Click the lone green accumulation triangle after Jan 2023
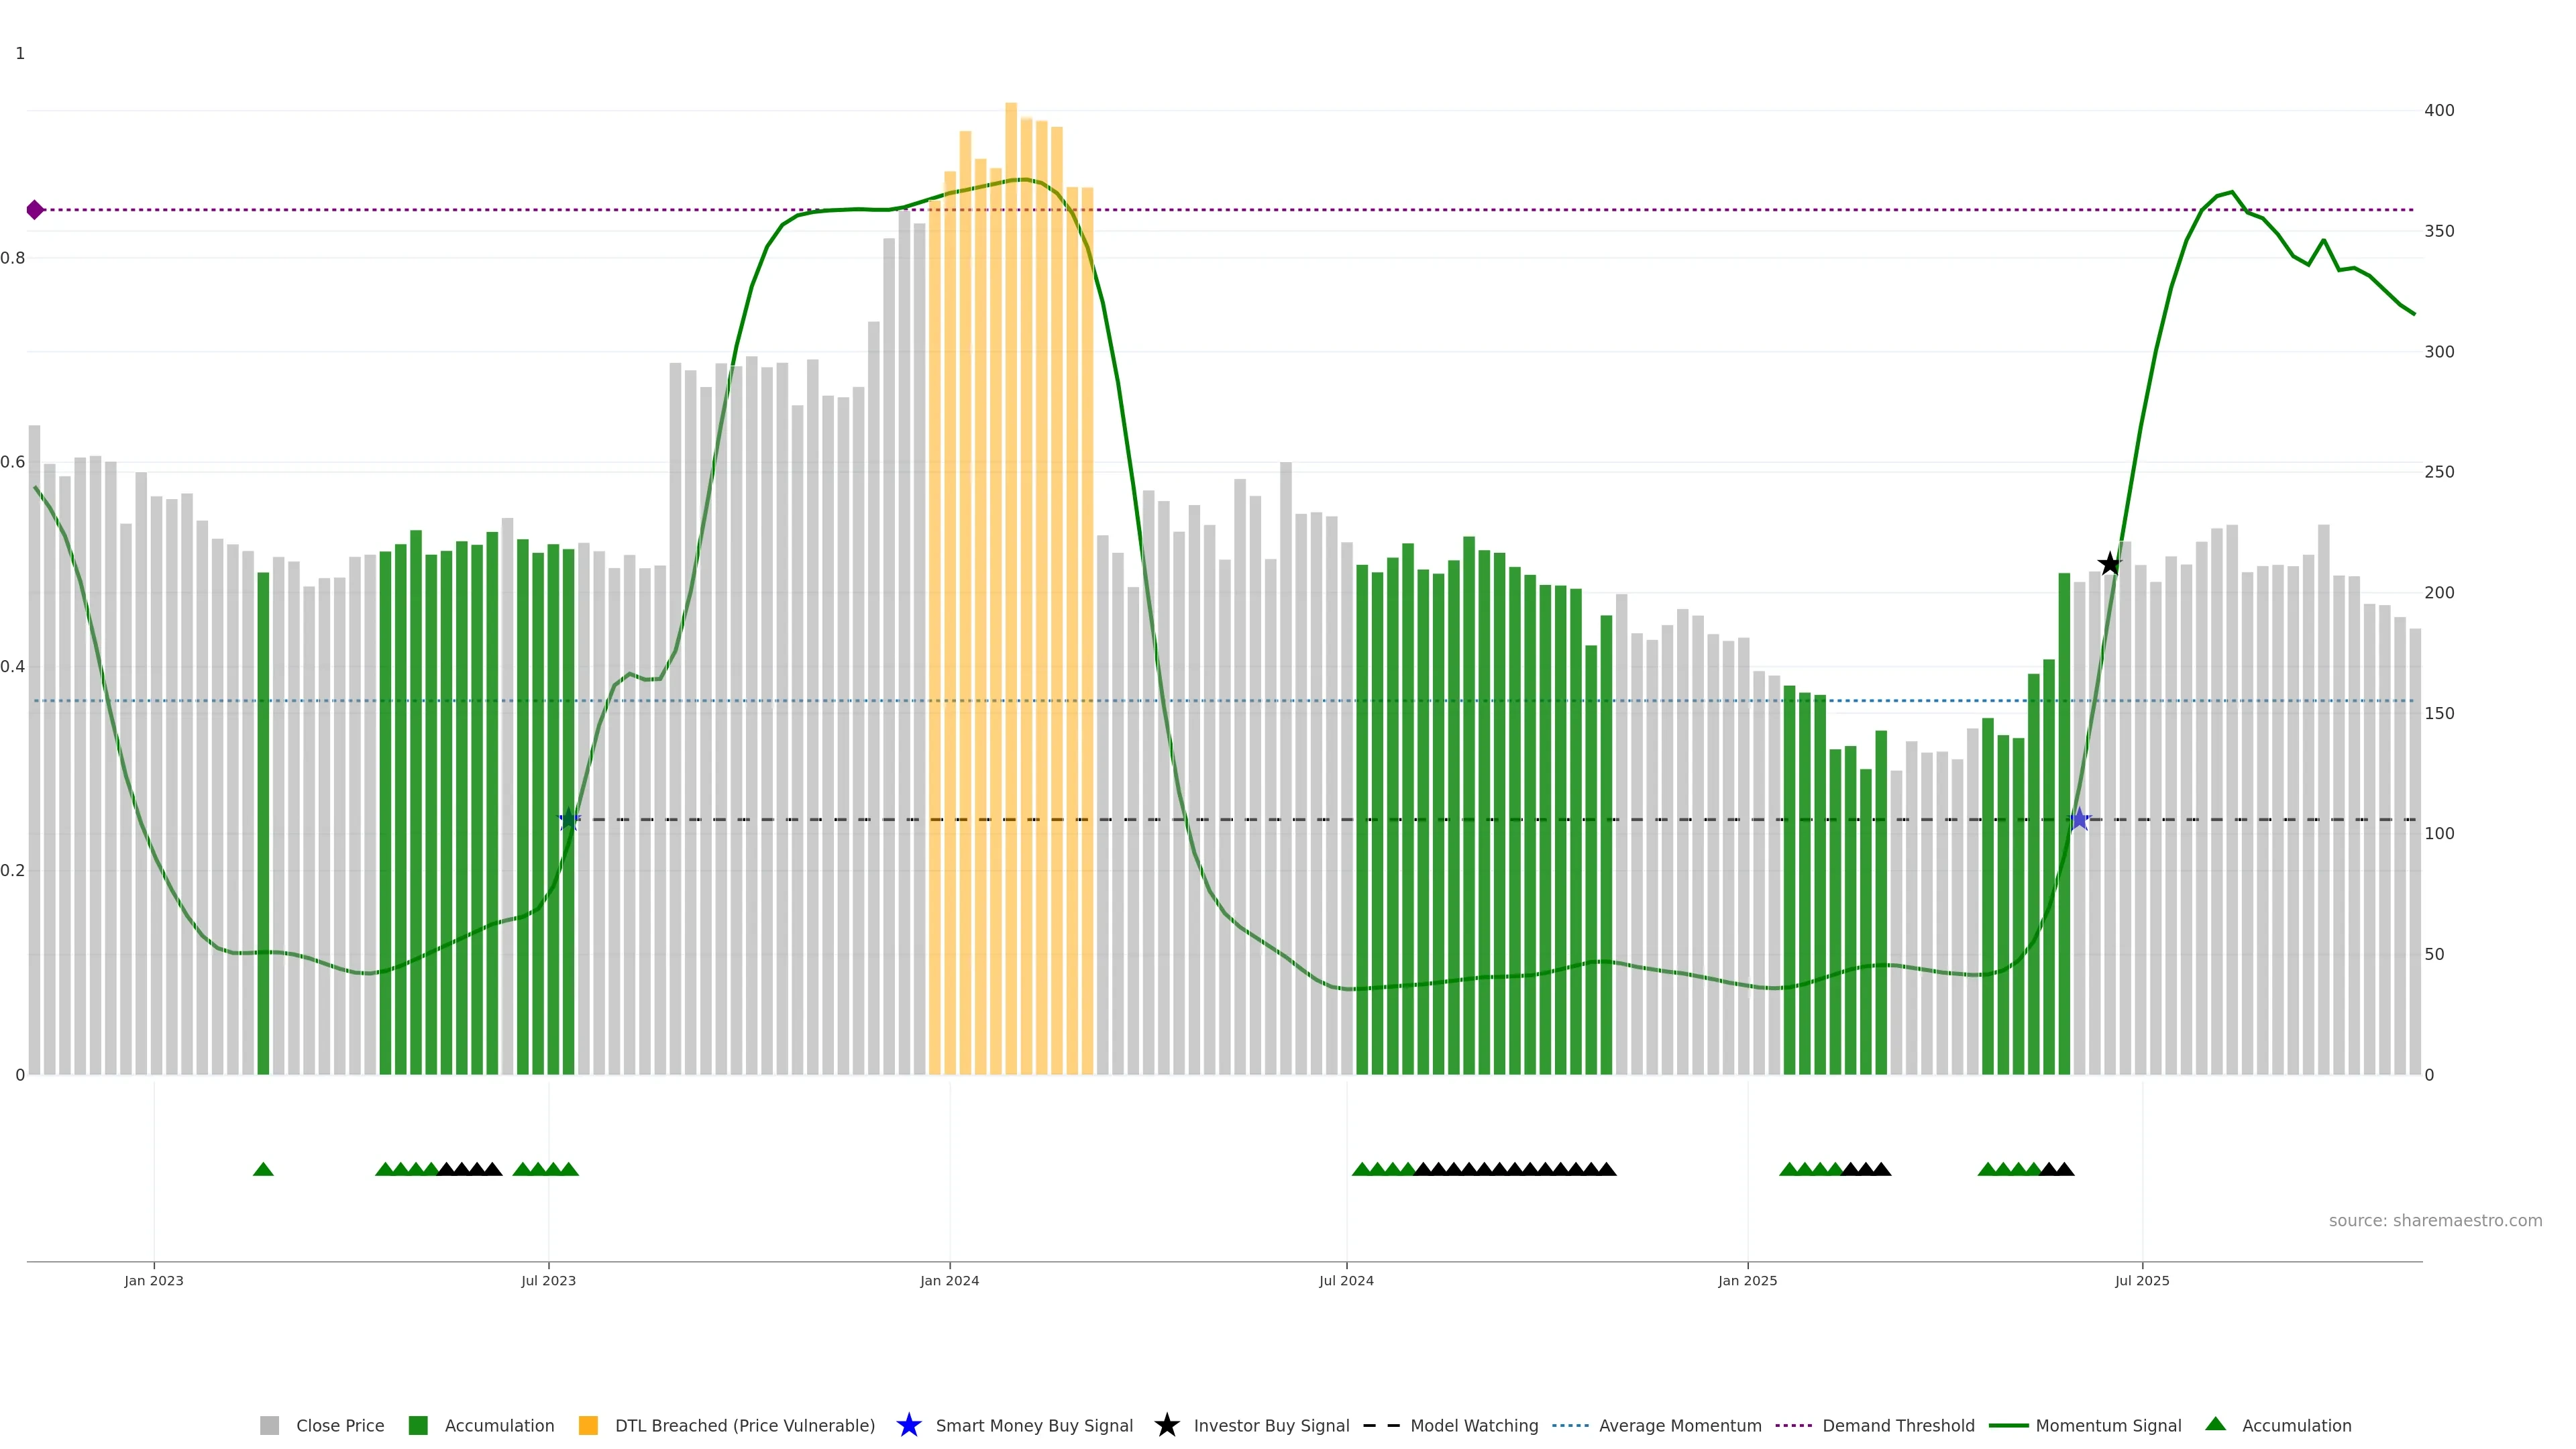2576x1449 pixels. point(263,1169)
